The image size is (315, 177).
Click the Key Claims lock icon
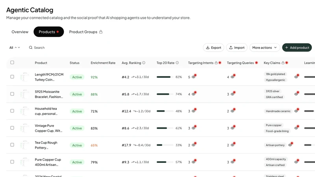pos(283,63)
